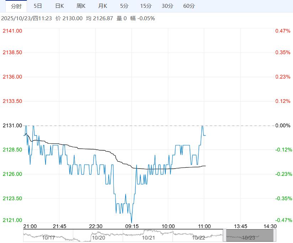Open the 30分 interval chart

(167, 6)
